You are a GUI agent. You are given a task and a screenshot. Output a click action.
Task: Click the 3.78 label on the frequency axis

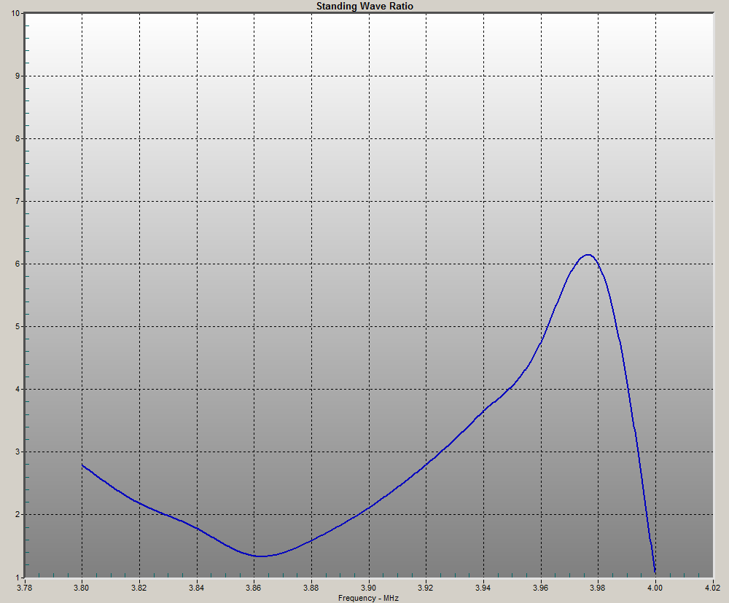tap(25, 587)
